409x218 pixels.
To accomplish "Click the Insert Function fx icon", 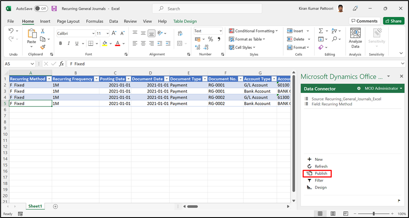I will (61, 64).
